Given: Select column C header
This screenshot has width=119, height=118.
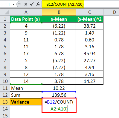Looking at the screenshot, I should tap(89, 12).
